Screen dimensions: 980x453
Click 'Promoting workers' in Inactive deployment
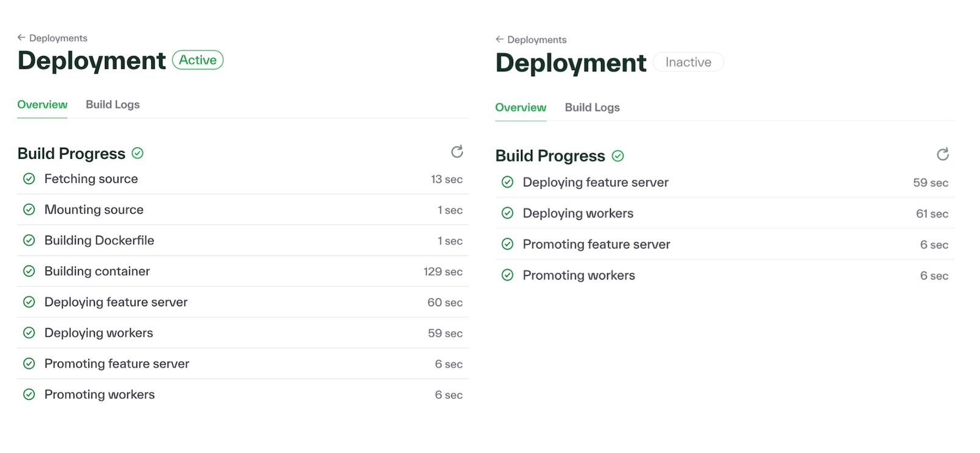click(579, 275)
